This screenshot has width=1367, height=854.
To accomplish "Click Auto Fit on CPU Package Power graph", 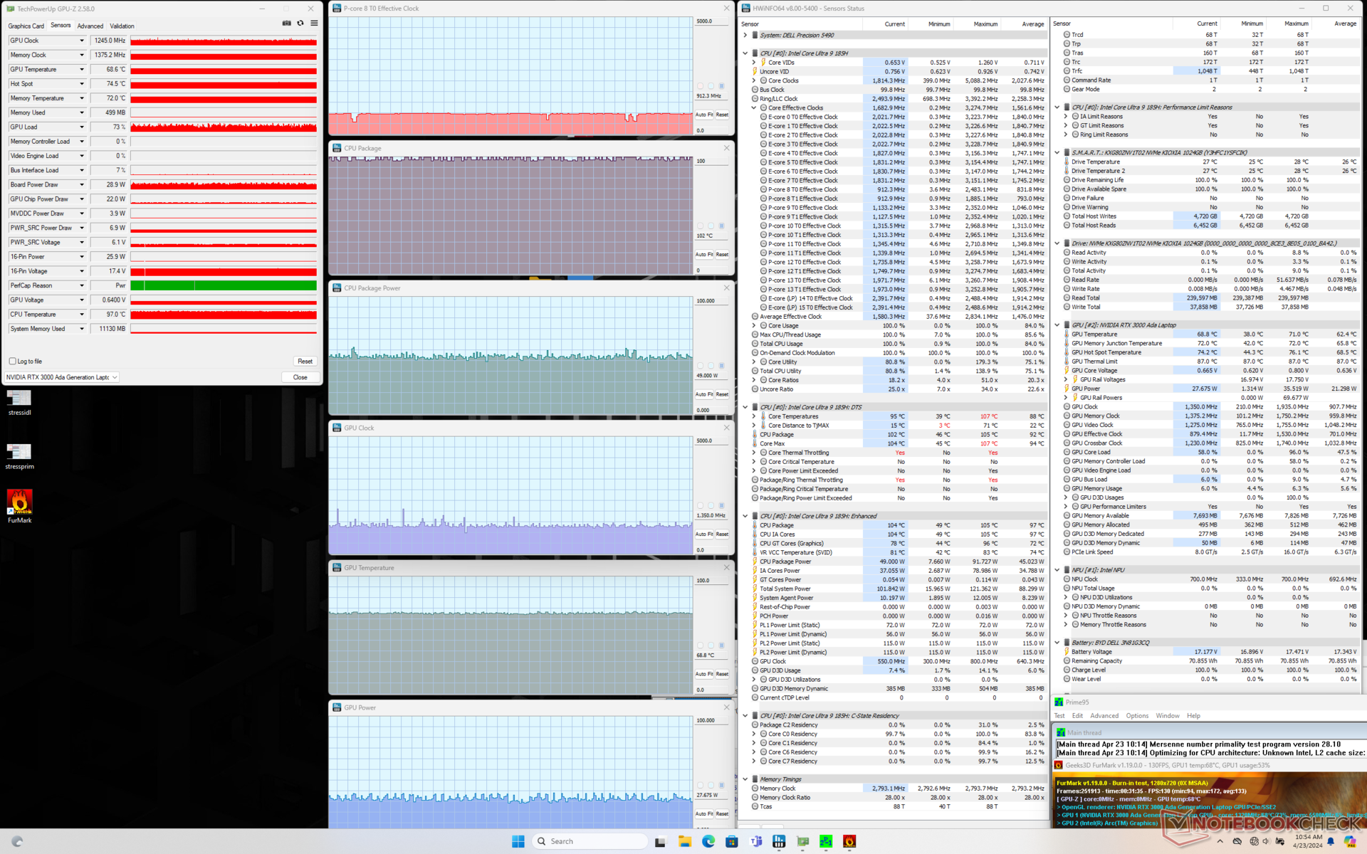I will [x=703, y=394].
